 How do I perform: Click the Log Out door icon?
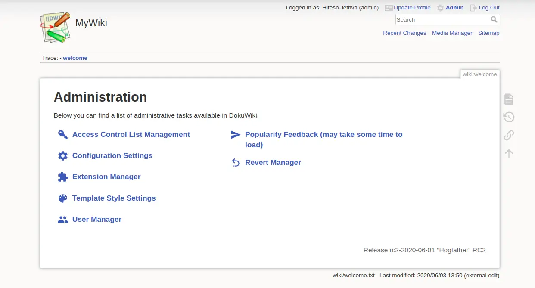473,8
